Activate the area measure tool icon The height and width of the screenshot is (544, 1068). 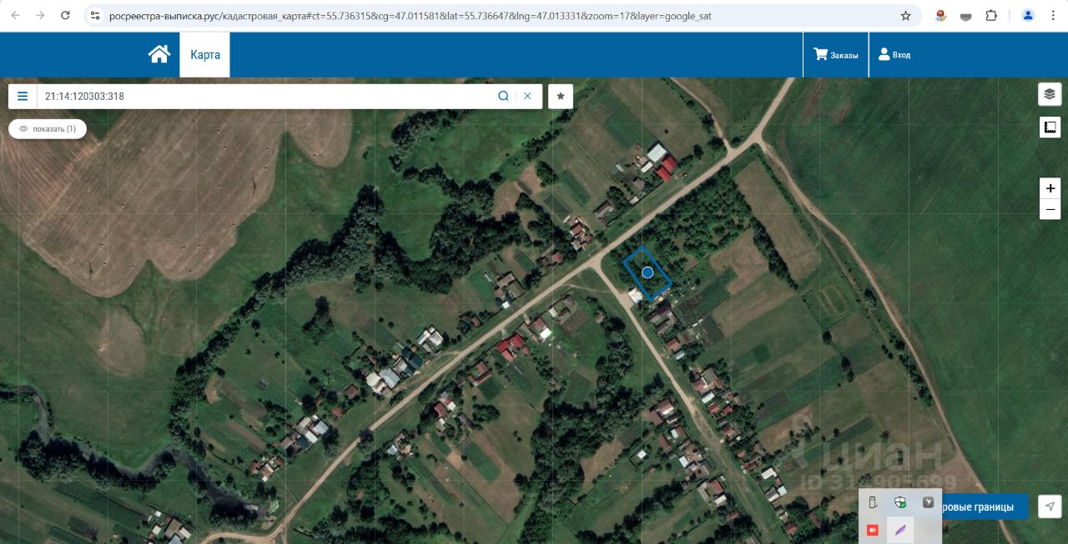click(1050, 127)
